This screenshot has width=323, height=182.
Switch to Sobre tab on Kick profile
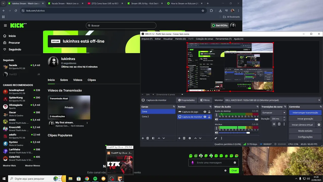(64, 80)
